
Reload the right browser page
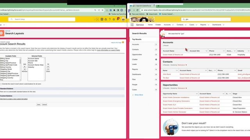[x=137, y=10]
